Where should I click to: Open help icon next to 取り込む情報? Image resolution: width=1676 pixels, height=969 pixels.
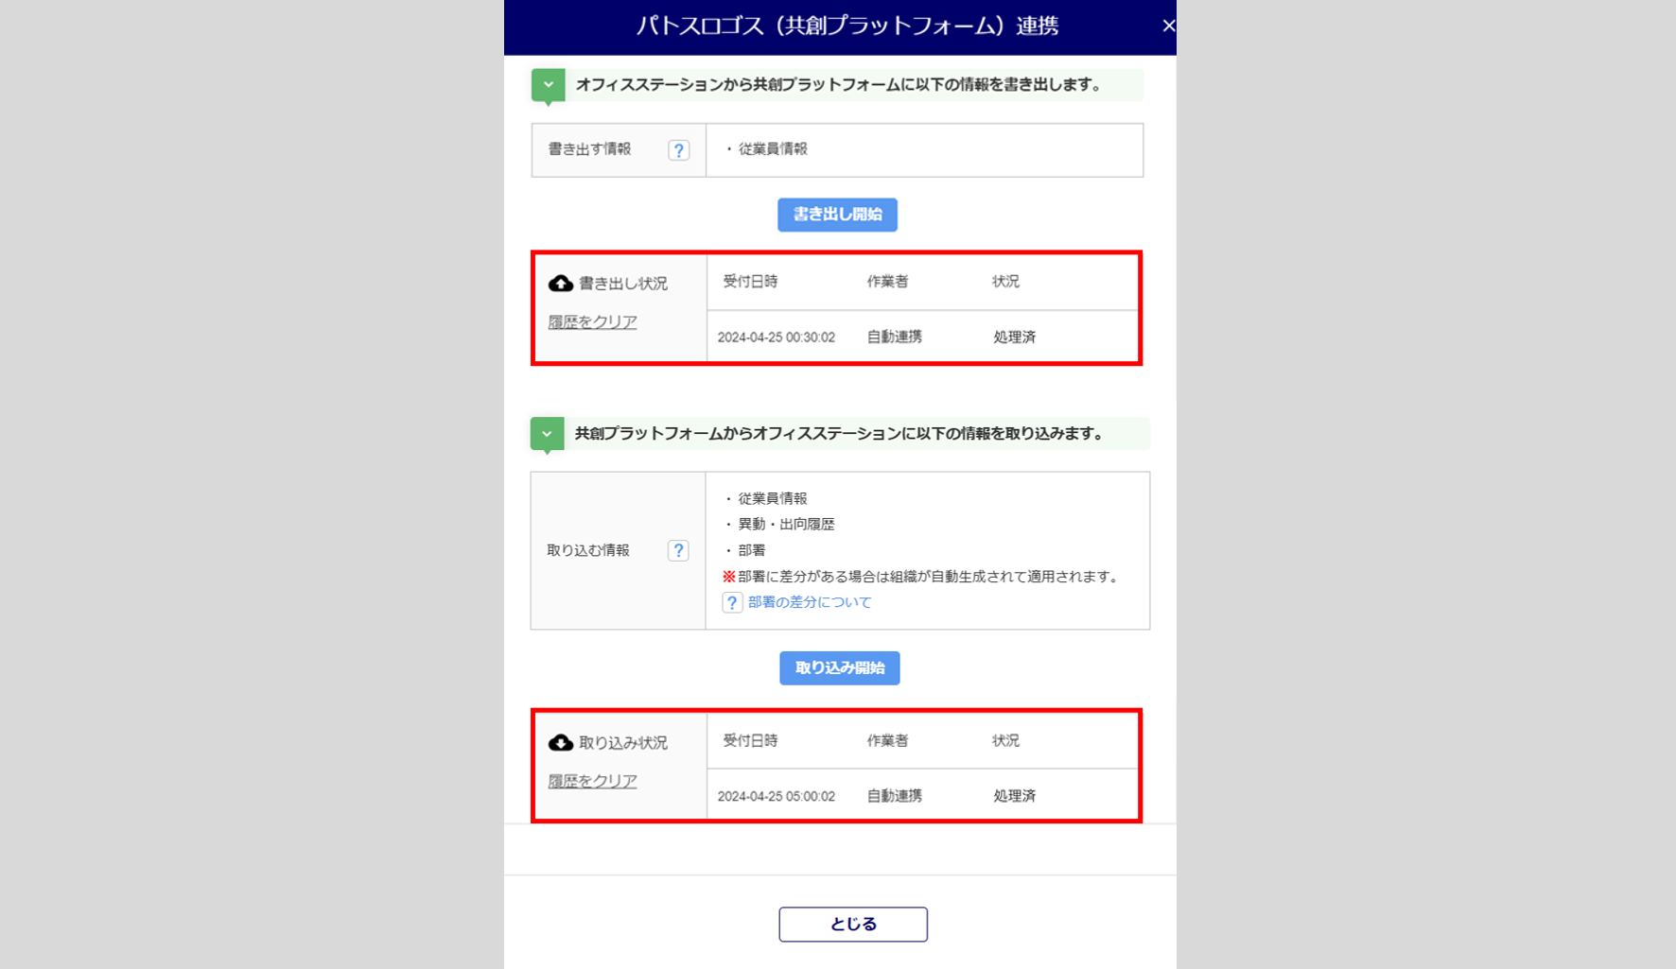tap(678, 550)
